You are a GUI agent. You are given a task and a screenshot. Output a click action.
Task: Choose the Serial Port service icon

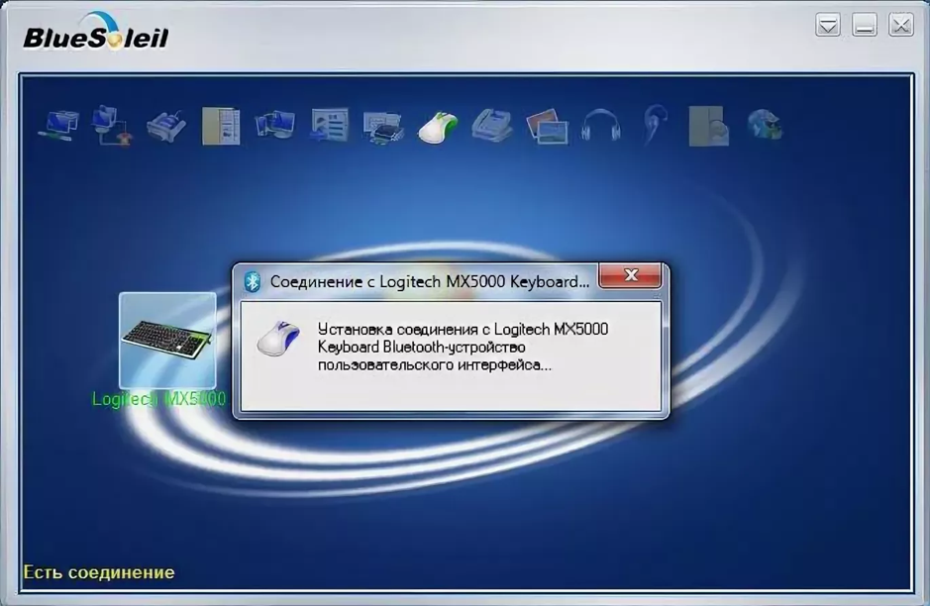[x=166, y=126]
